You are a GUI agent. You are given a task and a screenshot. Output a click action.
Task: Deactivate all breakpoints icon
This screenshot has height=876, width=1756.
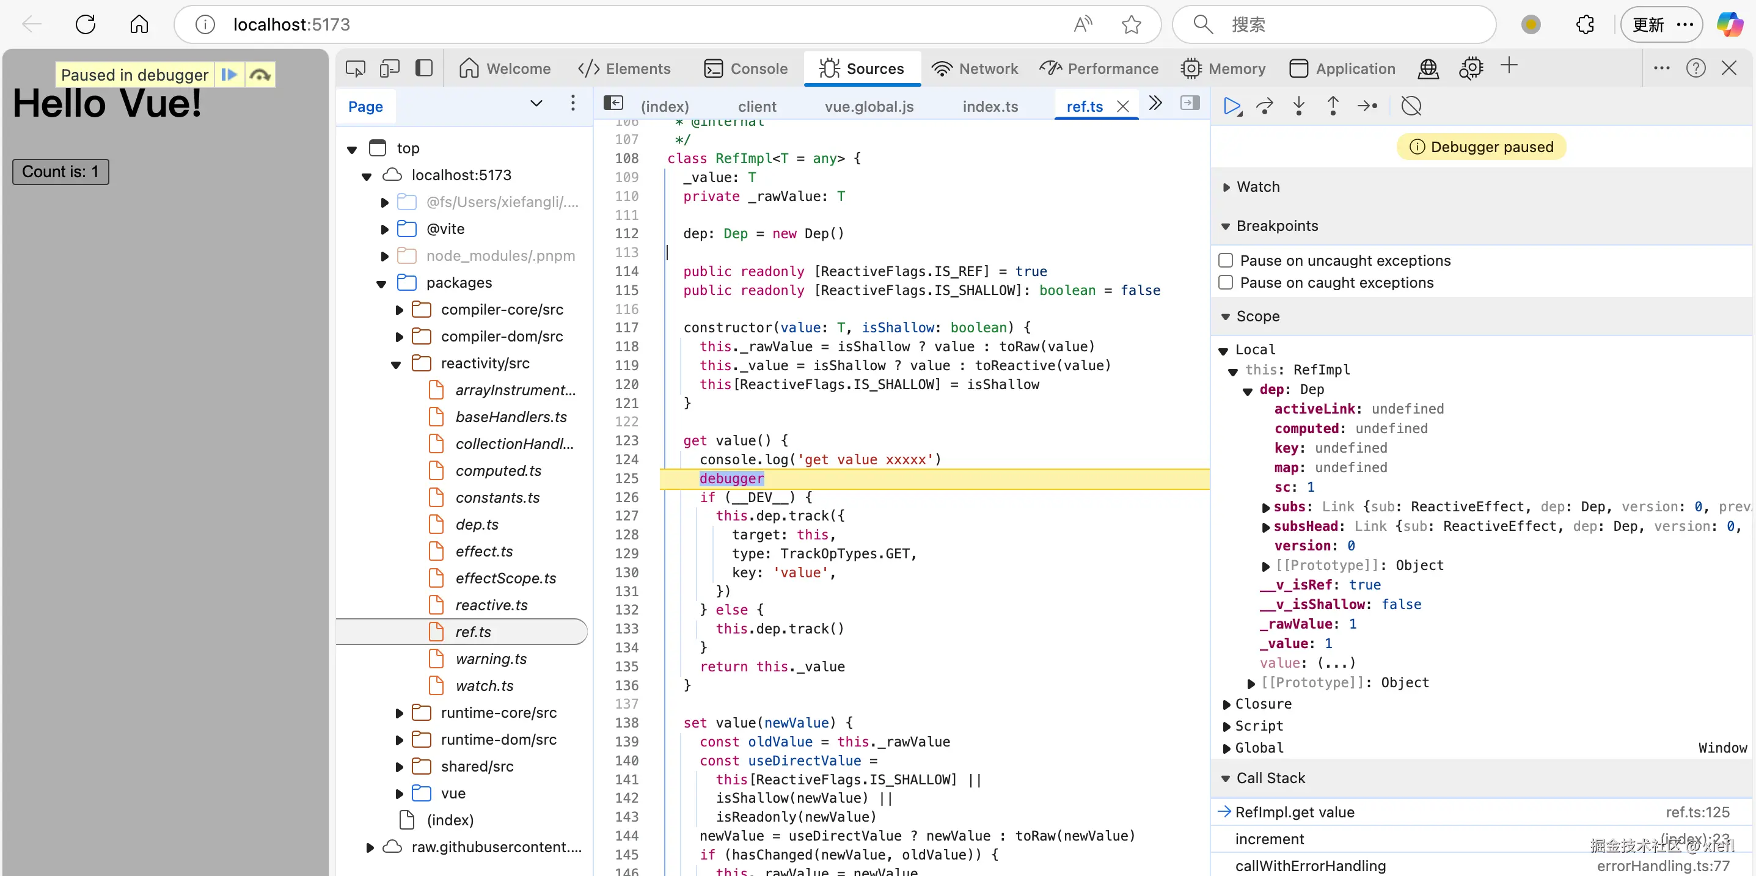tap(1411, 106)
